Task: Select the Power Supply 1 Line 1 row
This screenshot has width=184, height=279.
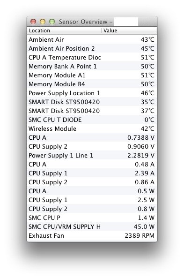Action: [x=92, y=155]
